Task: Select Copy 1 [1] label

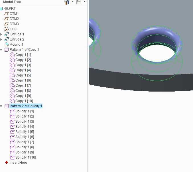Action: 23,55
